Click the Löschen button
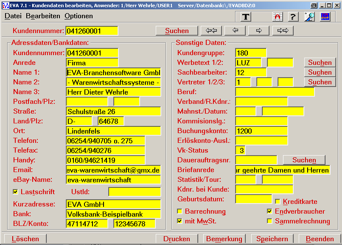 point(25,239)
